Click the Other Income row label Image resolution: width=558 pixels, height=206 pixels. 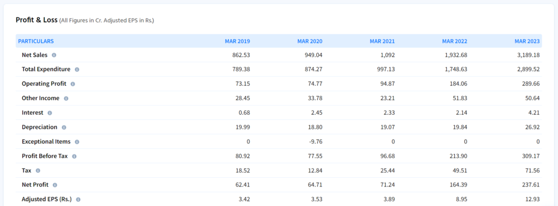[40, 98]
